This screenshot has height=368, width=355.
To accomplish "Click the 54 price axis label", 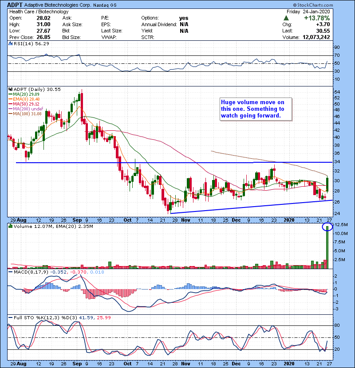I will 337,92.
